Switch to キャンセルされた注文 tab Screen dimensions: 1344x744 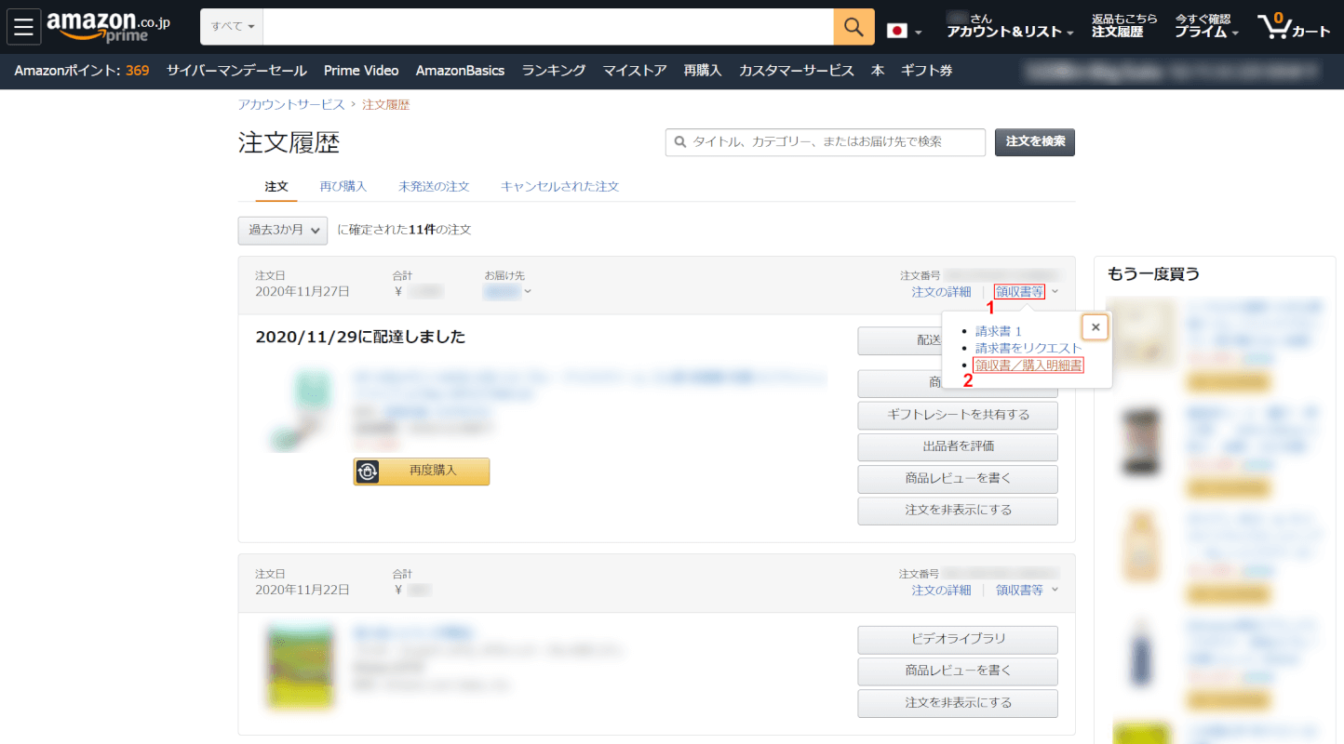pyautogui.click(x=559, y=187)
